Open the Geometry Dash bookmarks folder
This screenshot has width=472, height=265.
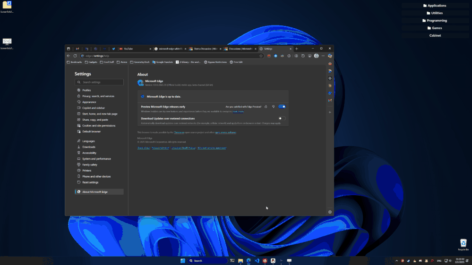(x=140, y=62)
